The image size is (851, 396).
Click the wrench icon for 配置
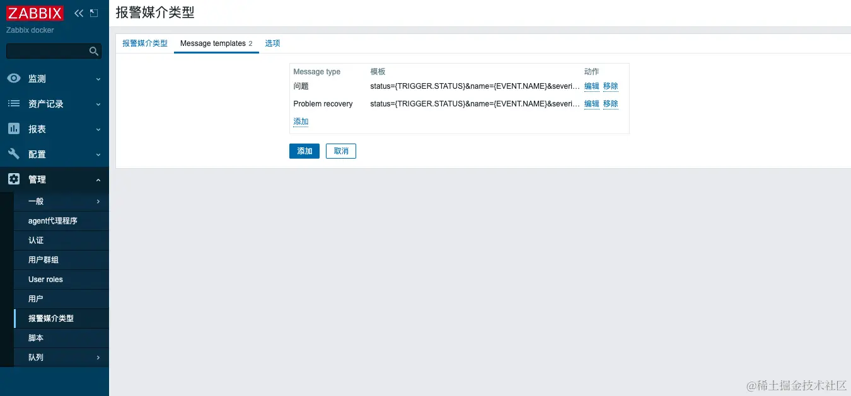click(x=14, y=154)
